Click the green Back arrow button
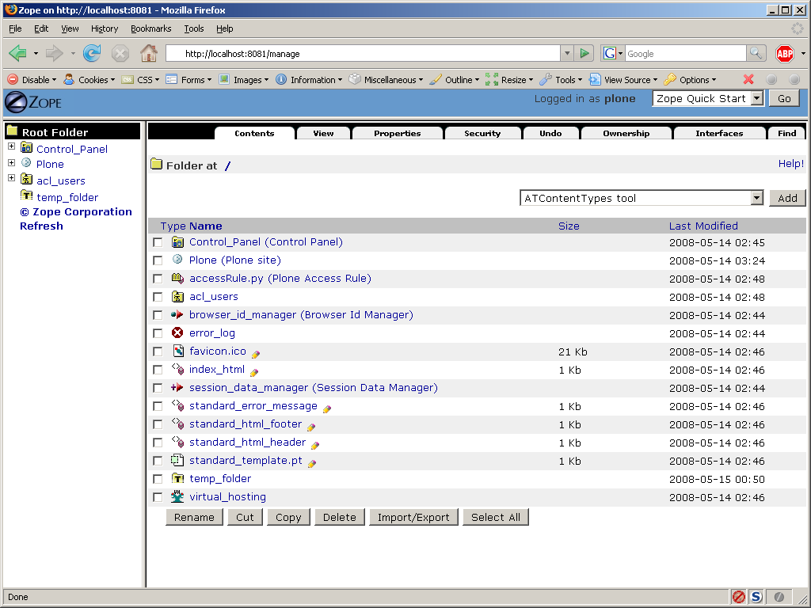The image size is (811, 608). coord(18,53)
